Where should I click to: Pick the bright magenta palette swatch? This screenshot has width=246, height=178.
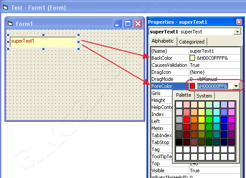[231, 120]
